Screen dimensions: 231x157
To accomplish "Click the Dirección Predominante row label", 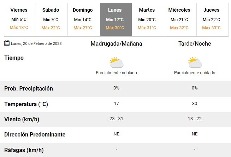I will pyautogui.click(x=35, y=134).
